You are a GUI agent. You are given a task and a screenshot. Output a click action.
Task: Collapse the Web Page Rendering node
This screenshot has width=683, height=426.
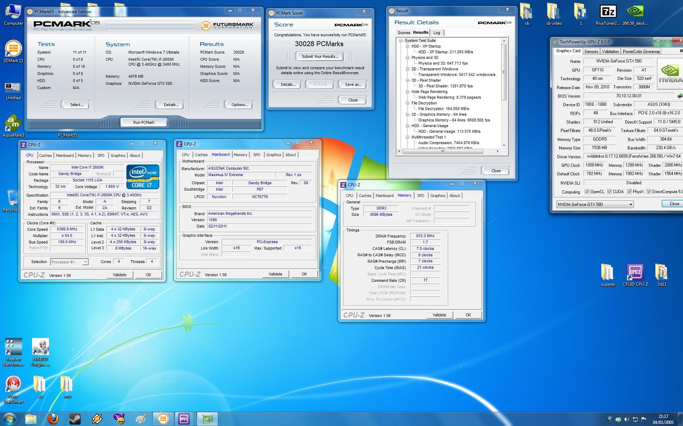408,92
